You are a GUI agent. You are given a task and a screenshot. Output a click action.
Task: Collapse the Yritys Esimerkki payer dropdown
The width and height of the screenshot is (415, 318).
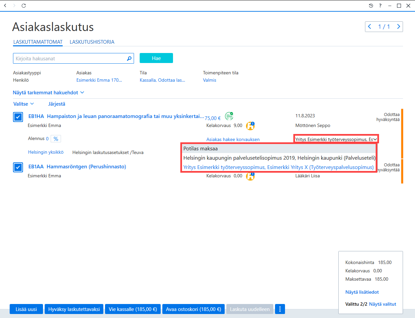336,139
